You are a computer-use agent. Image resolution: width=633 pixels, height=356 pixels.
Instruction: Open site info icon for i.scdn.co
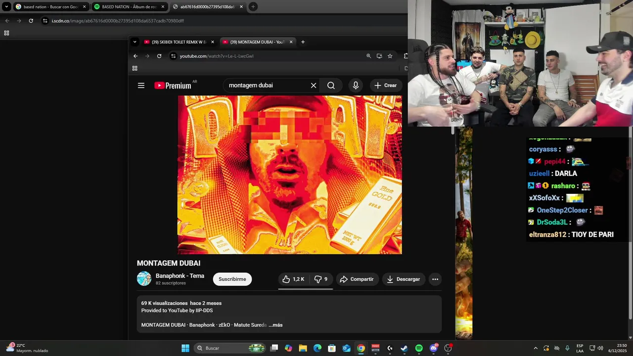[45, 21]
